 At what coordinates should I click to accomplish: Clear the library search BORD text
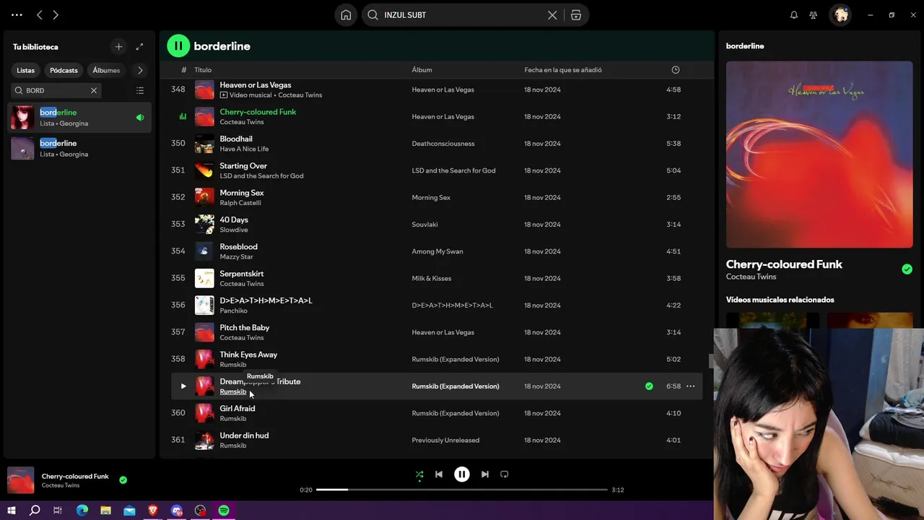pyautogui.click(x=94, y=90)
